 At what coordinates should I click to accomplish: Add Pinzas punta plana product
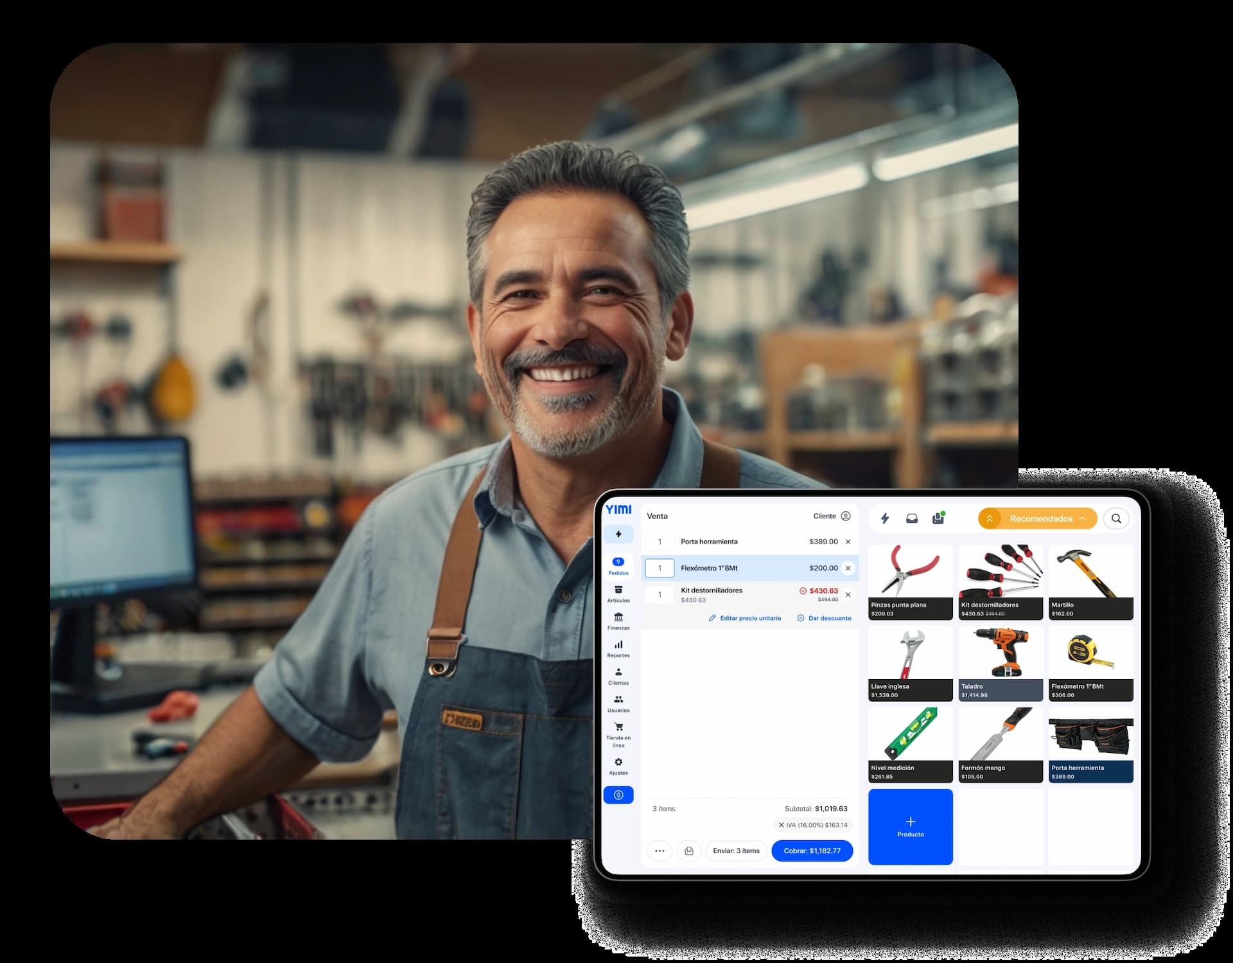click(911, 582)
